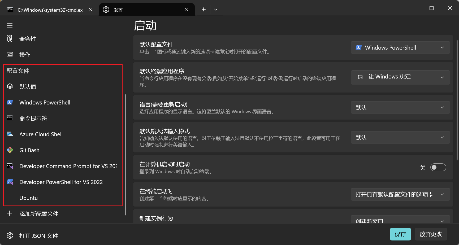Viewport: 459px width, 245px height.
Task: Click the 命令提示符 cmd icon
Action: click(10, 118)
